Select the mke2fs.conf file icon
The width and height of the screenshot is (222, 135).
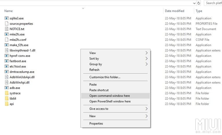click(x=7, y=40)
